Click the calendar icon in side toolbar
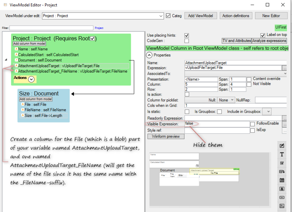 (x=282, y=180)
